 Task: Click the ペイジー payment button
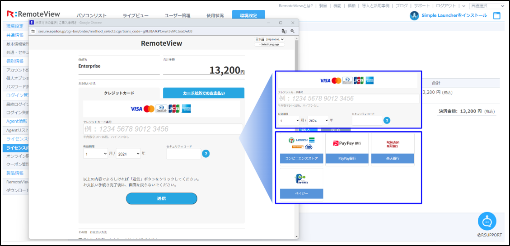click(301, 194)
